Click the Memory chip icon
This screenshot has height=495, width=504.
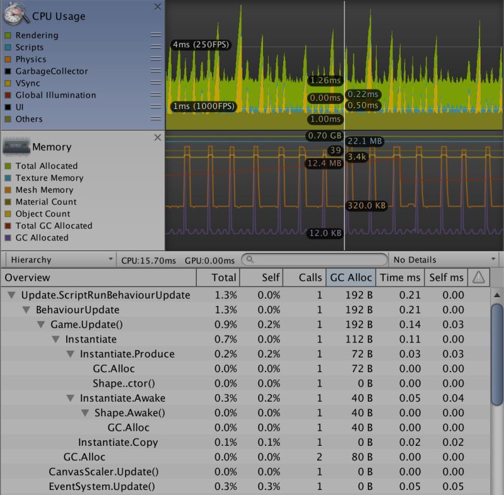click(x=16, y=146)
